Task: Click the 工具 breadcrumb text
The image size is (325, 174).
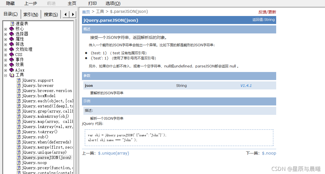Action: pyautogui.click(x=100, y=12)
